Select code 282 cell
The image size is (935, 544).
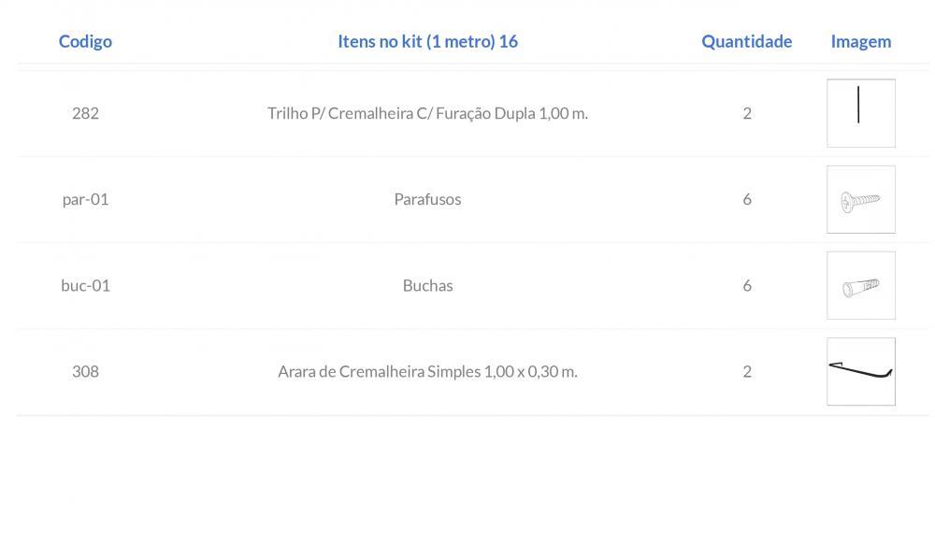click(x=85, y=113)
